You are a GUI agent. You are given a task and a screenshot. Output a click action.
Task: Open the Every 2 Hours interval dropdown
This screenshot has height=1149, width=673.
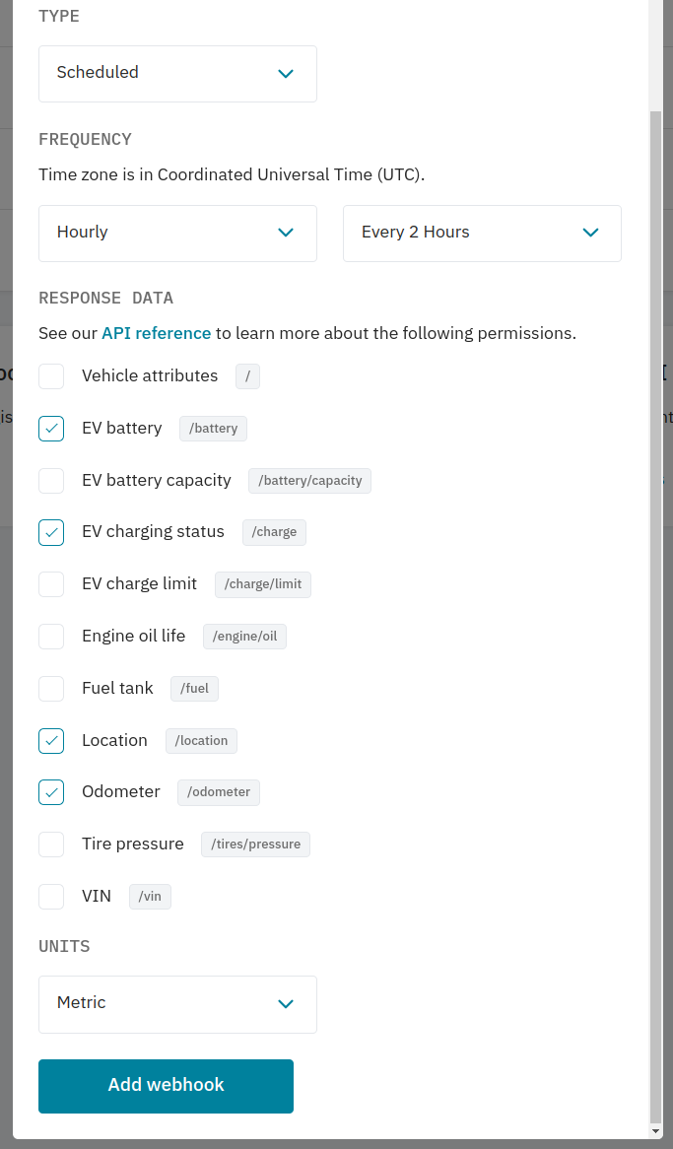click(x=482, y=233)
